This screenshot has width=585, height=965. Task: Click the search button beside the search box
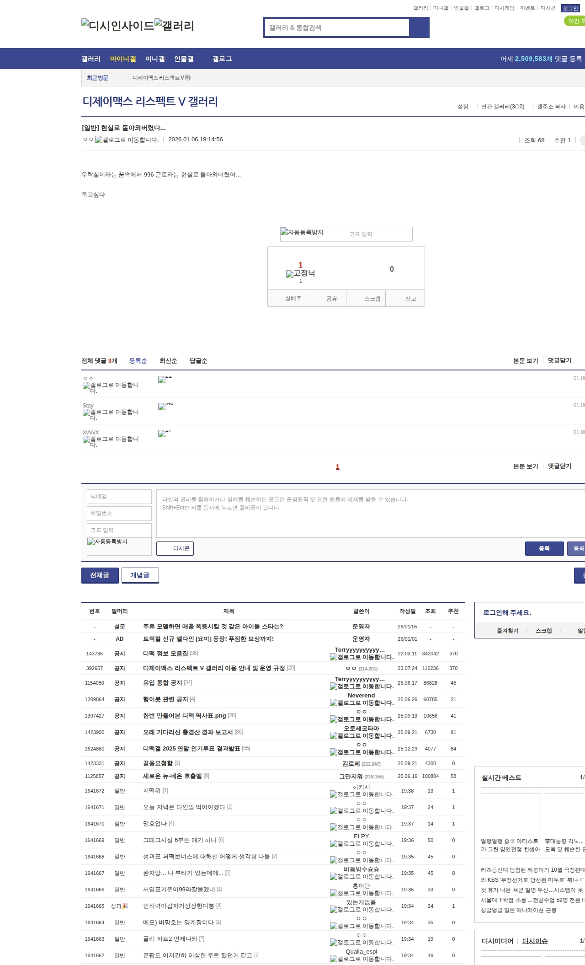[x=419, y=27]
